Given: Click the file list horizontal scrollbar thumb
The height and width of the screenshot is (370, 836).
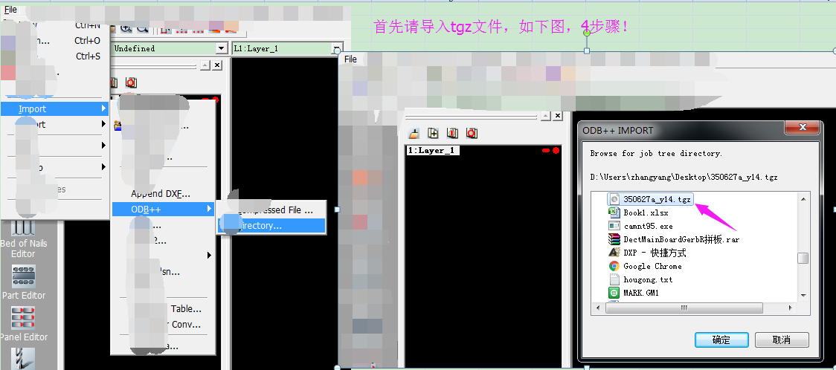Looking at the screenshot, I should point(683,307).
